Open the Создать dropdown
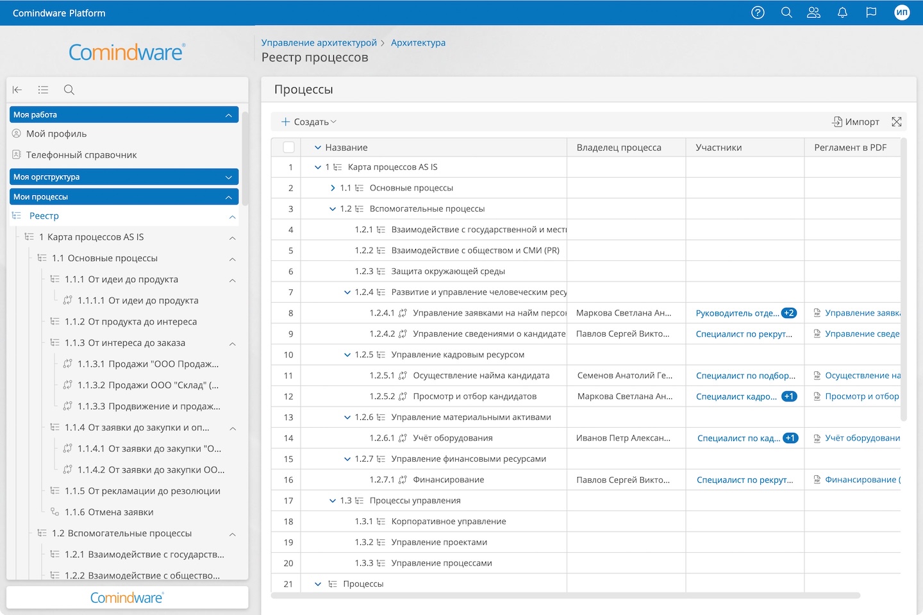 pos(309,122)
